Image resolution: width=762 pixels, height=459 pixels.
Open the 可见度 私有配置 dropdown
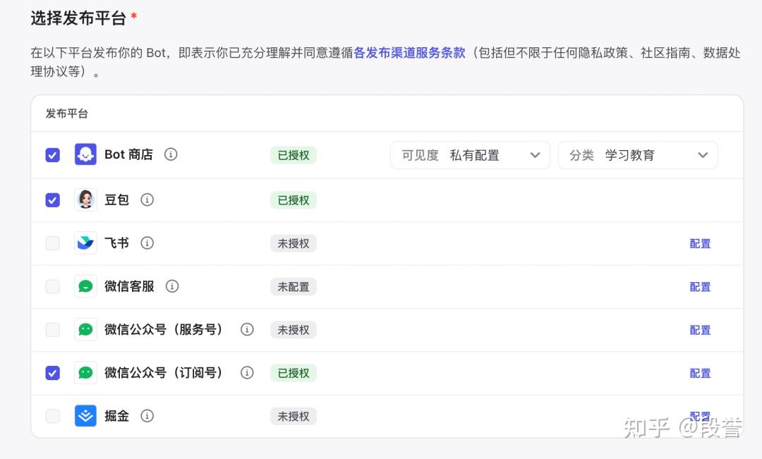(x=470, y=155)
